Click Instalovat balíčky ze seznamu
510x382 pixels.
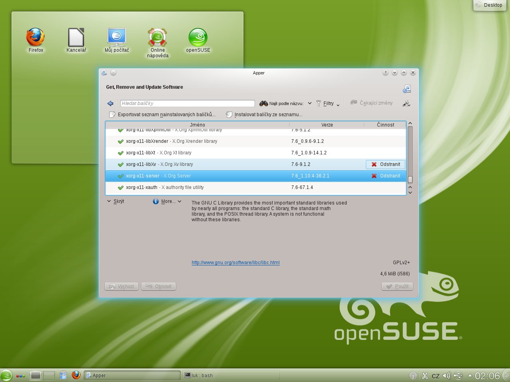(x=264, y=115)
